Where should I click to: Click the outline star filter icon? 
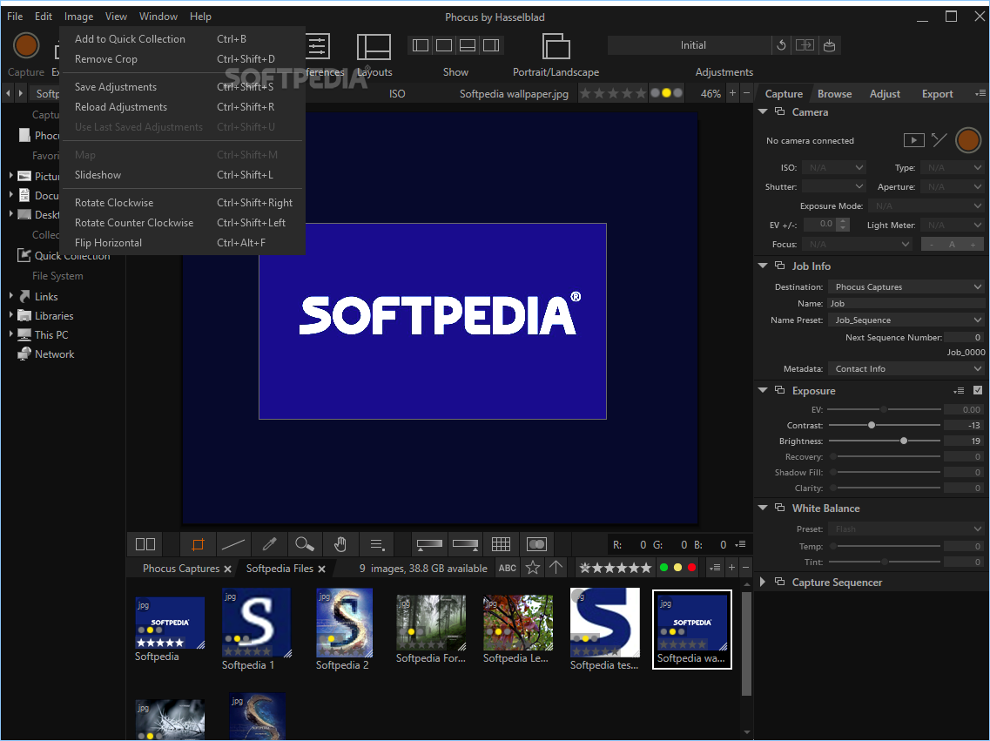tap(532, 568)
